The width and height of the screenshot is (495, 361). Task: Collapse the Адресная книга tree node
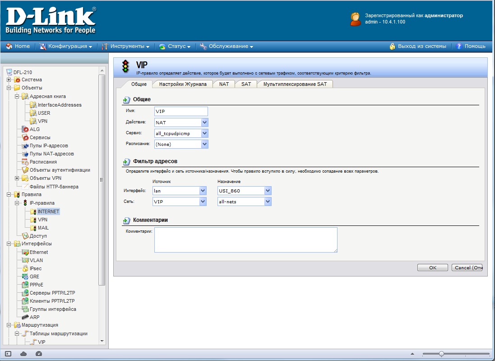[x=17, y=97]
